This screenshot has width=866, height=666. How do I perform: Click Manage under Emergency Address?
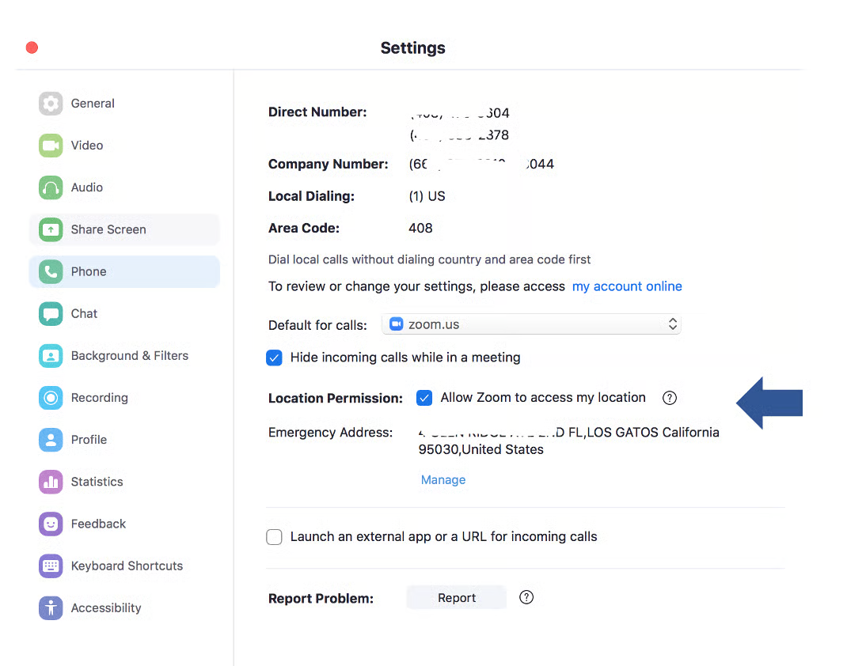pos(443,480)
